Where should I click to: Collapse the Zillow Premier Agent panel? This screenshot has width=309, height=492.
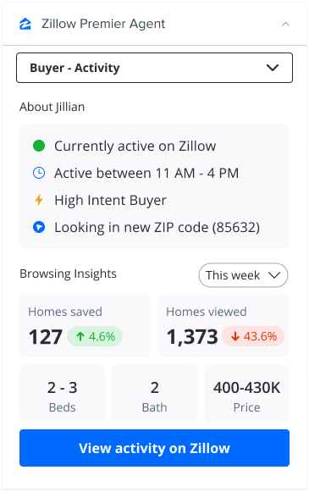tap(285, 24)
